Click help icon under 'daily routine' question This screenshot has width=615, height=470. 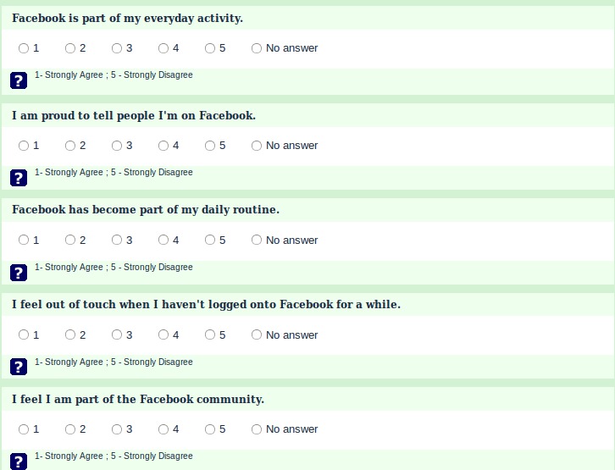click(x=19, y=273)
